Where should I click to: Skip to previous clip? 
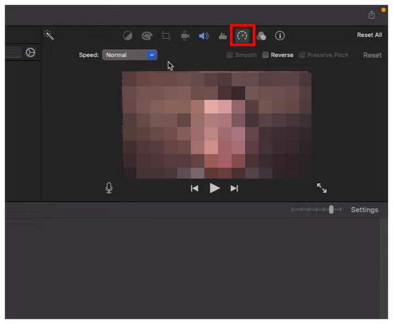pos(195,189)
